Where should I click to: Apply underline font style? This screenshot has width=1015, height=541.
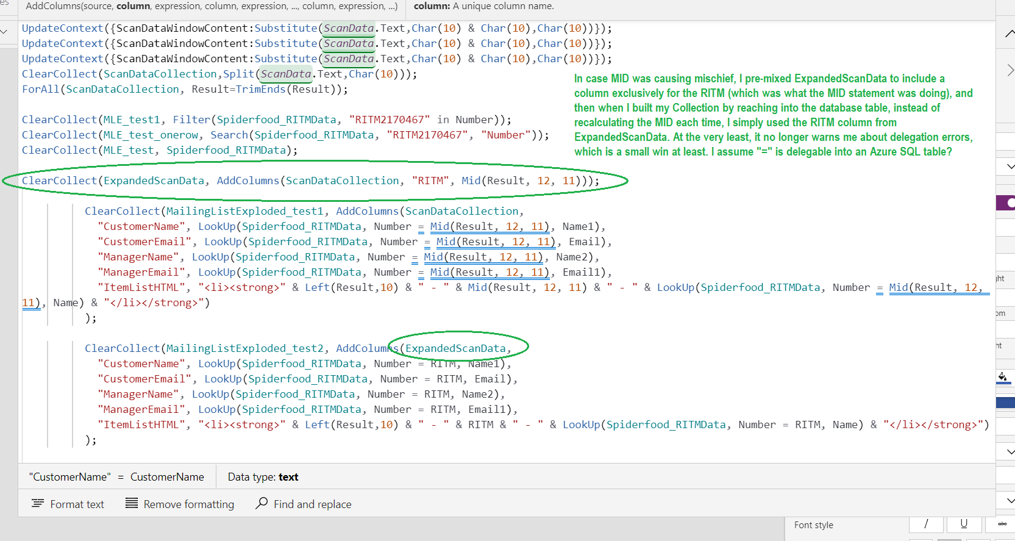point(964,524)
